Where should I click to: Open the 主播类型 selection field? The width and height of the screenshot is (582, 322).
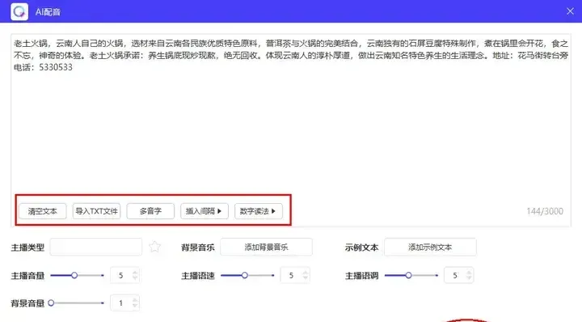click(95, 247)
